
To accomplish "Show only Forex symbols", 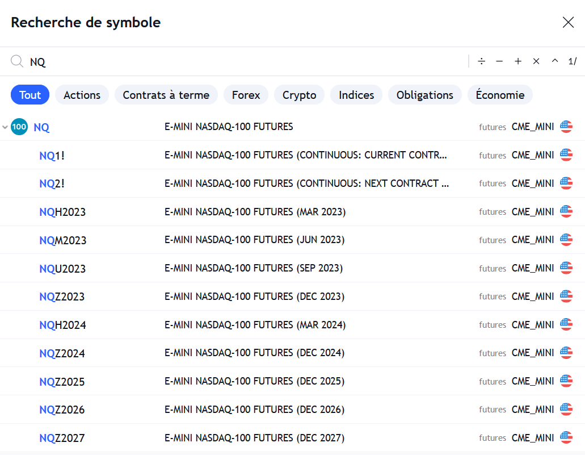I will 246,95.
